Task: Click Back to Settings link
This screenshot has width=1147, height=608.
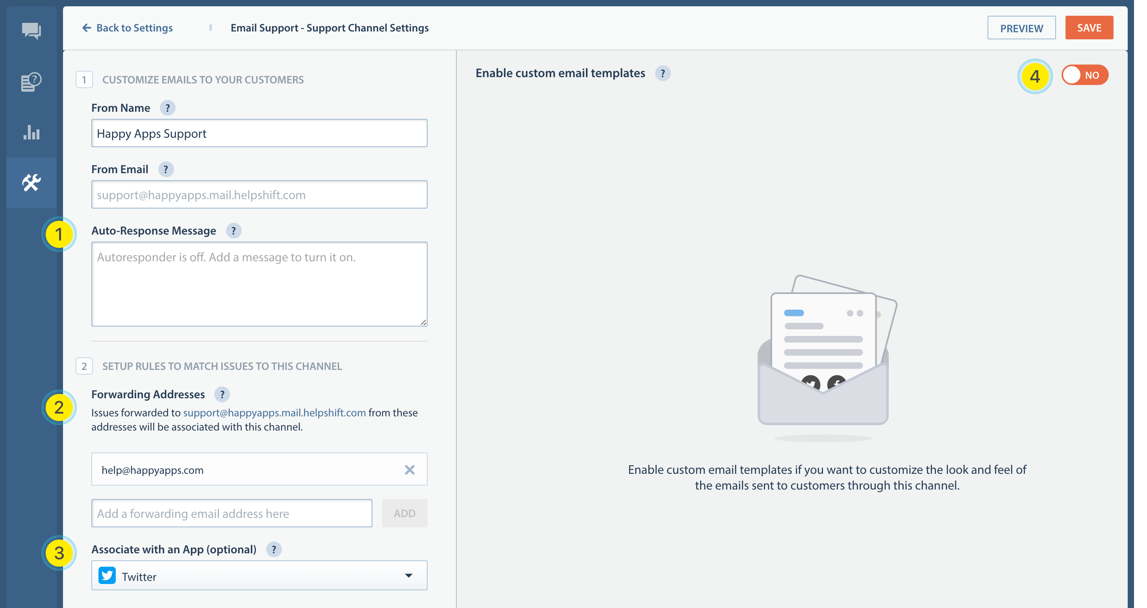Action: pos(127,28)
